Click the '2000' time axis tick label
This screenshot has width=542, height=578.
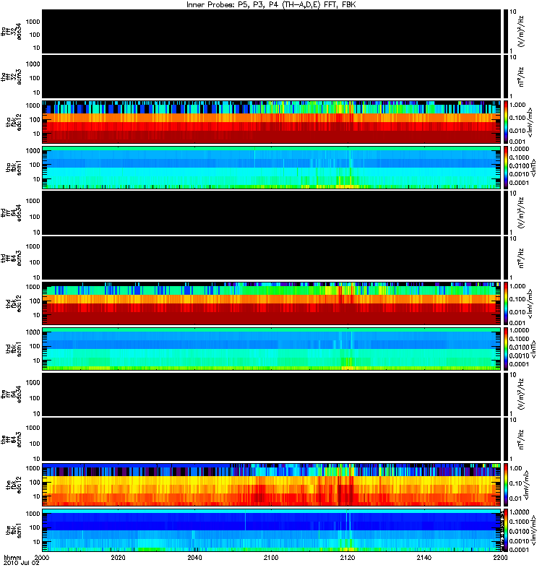point(42,557)
